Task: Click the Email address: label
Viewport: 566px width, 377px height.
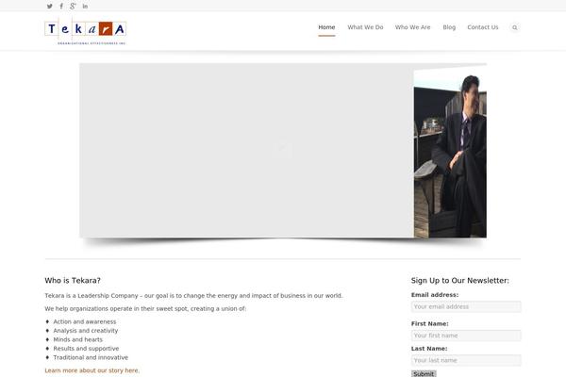Action: pyautogui.click(x=435, y=295)
